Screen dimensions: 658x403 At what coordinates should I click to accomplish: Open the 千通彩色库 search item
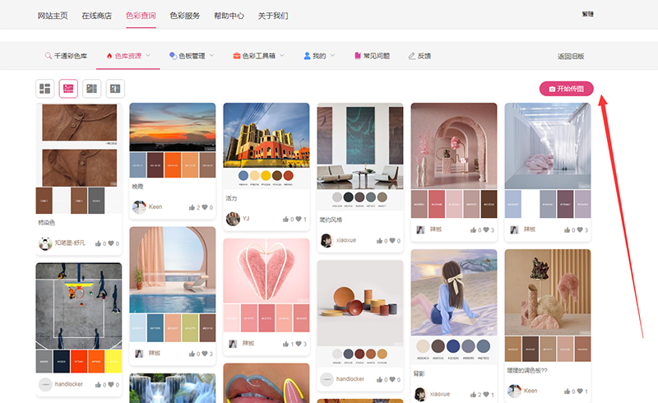[66, 56]
